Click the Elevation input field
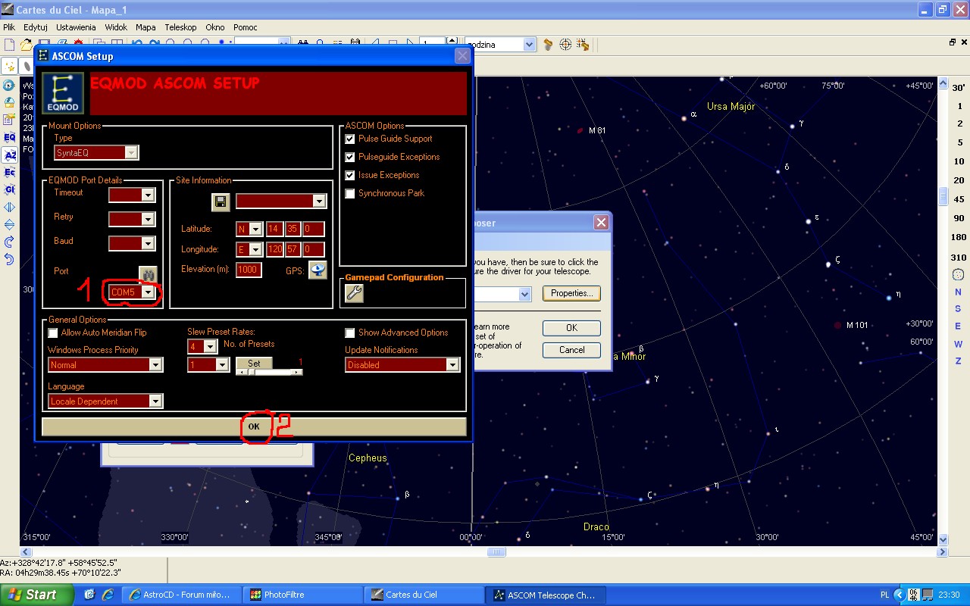This screenshot has width=970, height=606. point(249,270)
